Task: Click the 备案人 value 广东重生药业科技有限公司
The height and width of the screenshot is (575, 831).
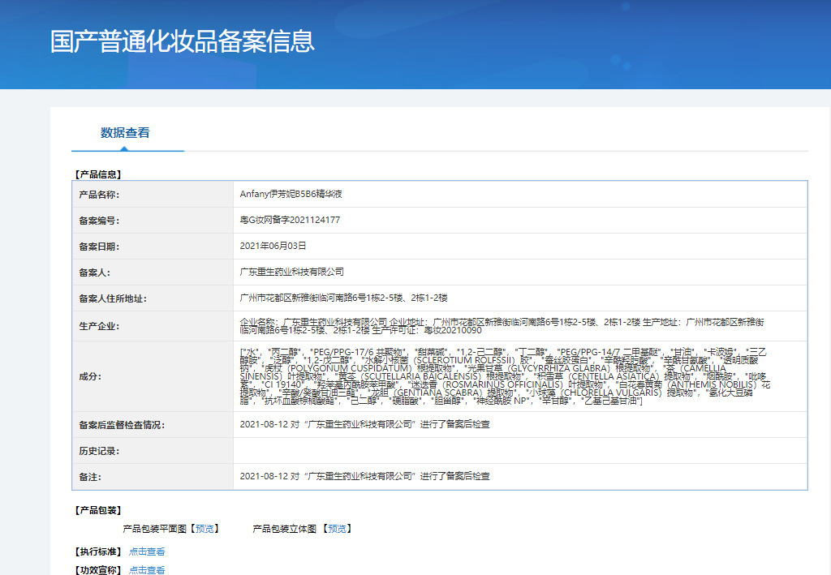Action: 292,272
